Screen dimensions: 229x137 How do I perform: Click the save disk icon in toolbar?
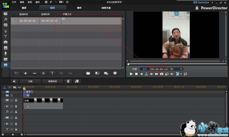click(46, 2)
